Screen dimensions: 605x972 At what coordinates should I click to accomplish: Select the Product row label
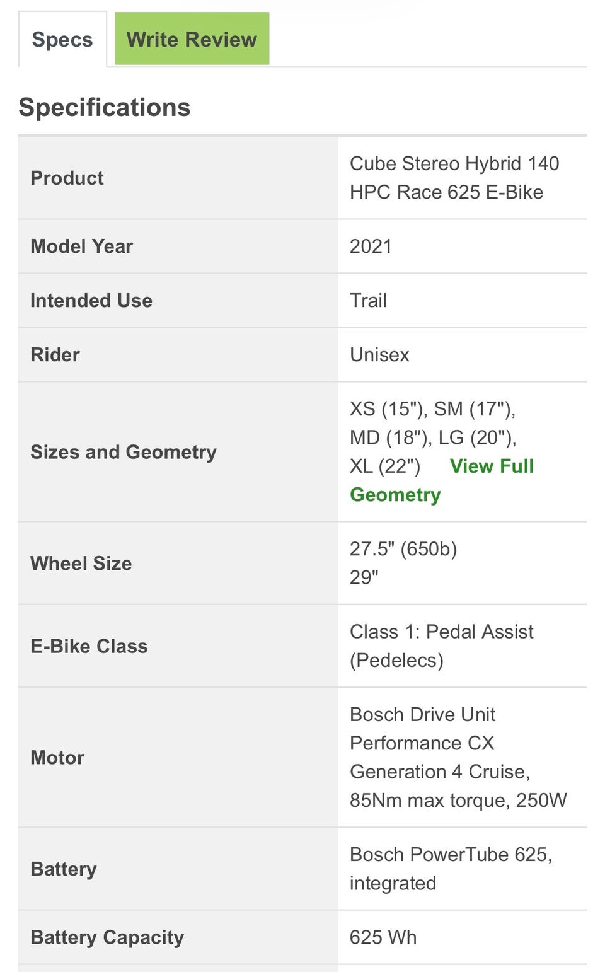[x=67, y=178]
